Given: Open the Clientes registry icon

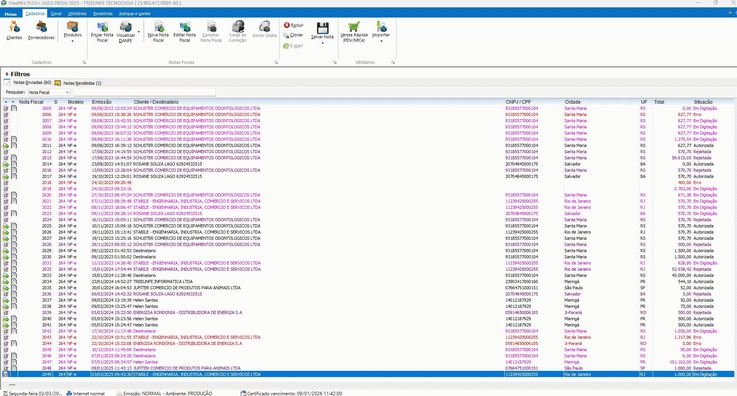Looking at the screenshot, I should coord(14,28).
